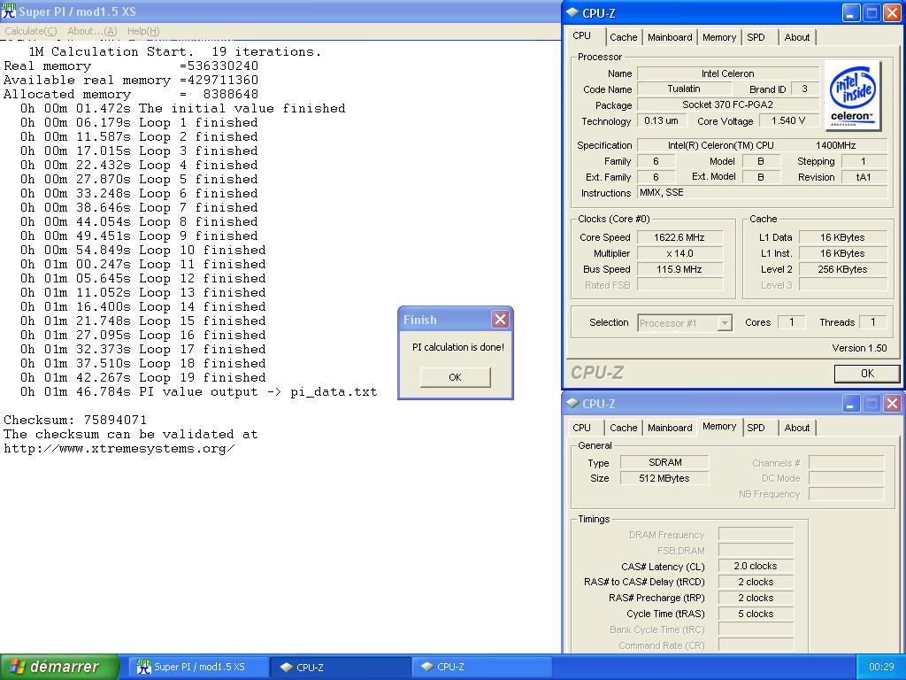Switch to Cache tab in lower CPU-Z

click(x=624, y=428)
